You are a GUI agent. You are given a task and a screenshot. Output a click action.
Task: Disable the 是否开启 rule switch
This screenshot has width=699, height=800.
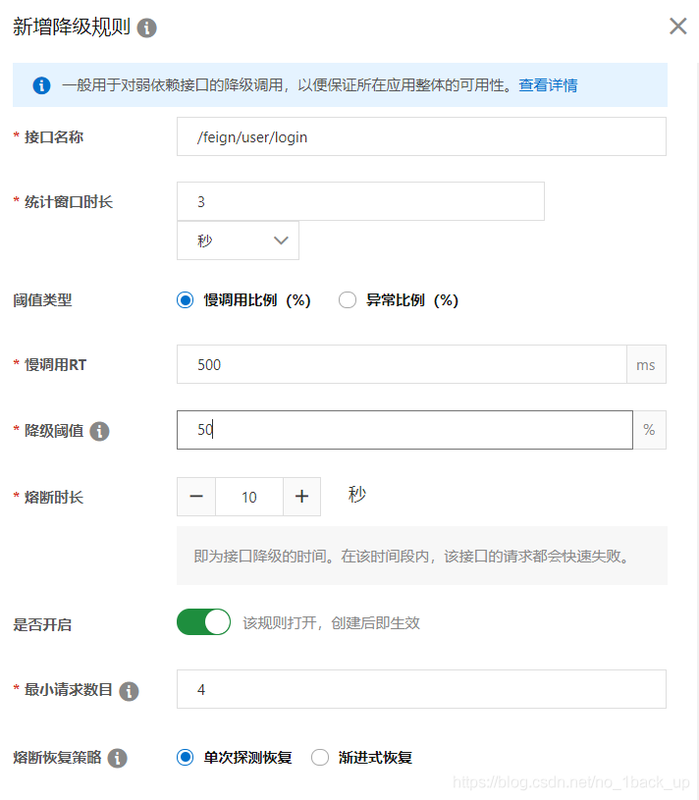(x=203, y=622)
